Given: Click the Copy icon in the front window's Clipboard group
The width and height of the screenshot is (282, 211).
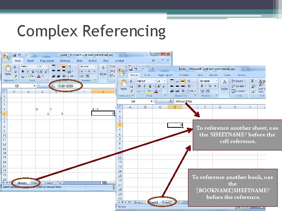Looking at the screenshot, I should coord(131,86).
